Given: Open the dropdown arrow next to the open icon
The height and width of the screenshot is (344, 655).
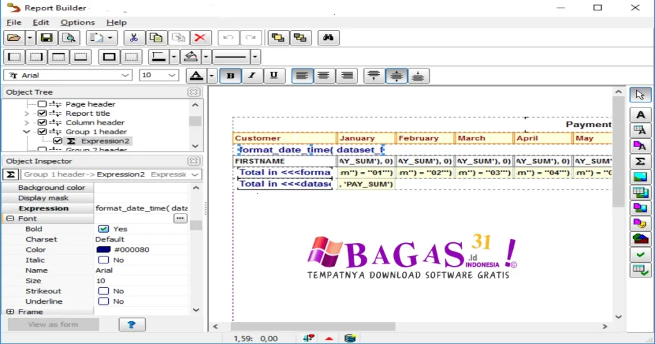Looking at the screenshot, I should (x=29, y=38).
